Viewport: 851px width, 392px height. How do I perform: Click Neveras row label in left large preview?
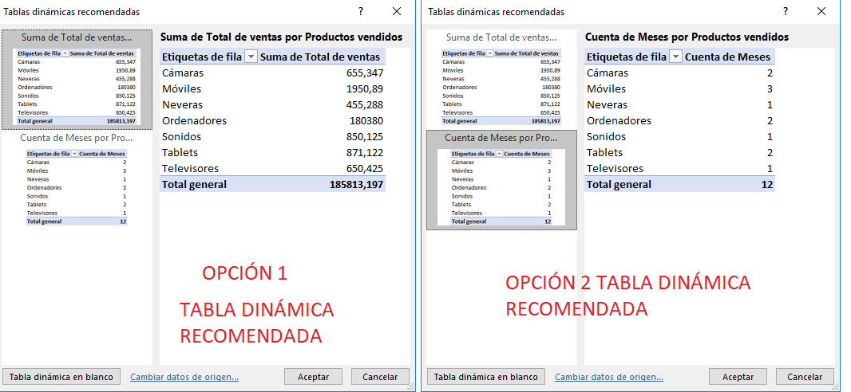[x=182, y=105]
